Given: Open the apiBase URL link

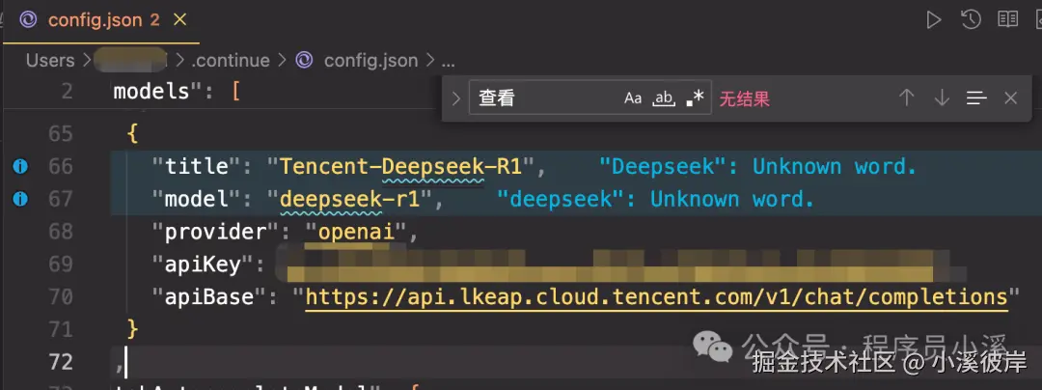Looking at the screenshot, I should pos(657,296).
